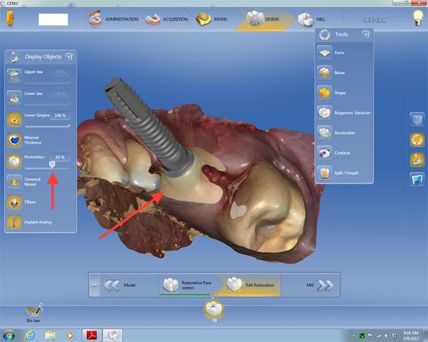Collapse the Display Objects panel
The width and height of the screenshot is (428, 342).
point(69,57)
